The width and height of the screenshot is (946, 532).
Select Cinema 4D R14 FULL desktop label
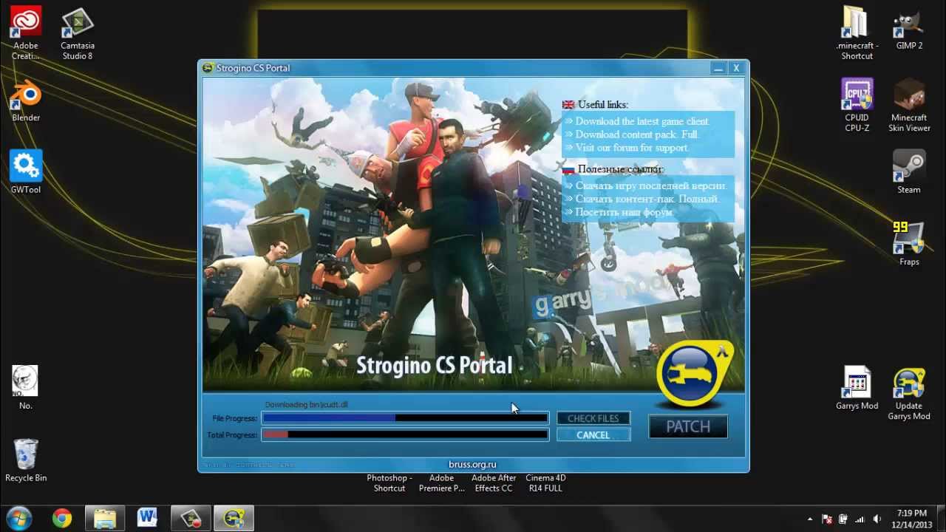coord(545,483)
